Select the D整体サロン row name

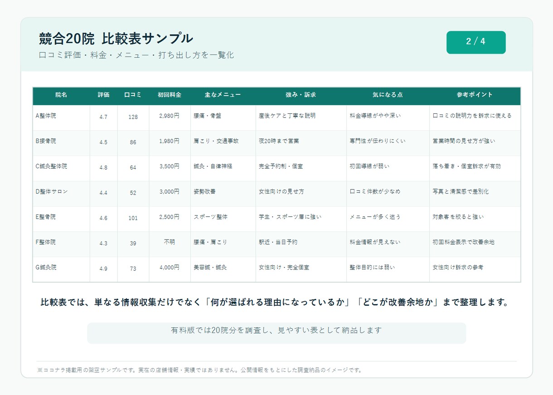[x=52, y=192]
